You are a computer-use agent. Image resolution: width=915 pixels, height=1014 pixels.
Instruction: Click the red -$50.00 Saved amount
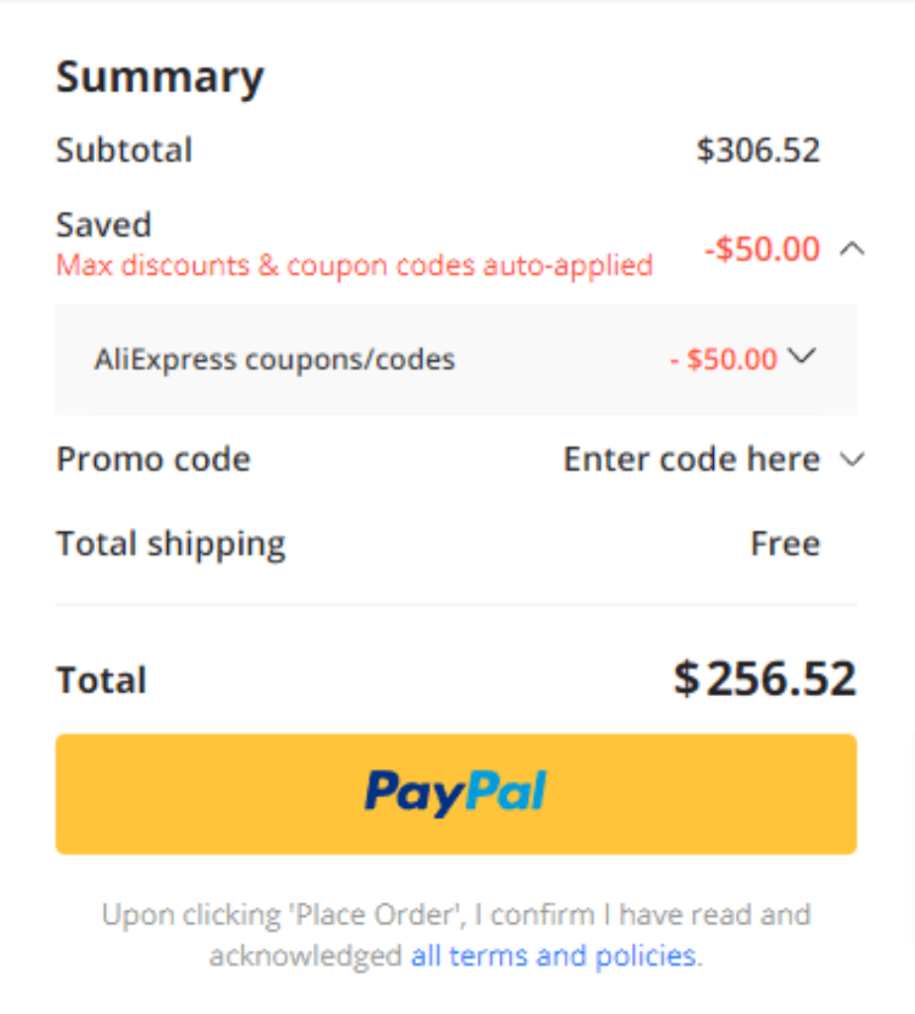point(762,249)
